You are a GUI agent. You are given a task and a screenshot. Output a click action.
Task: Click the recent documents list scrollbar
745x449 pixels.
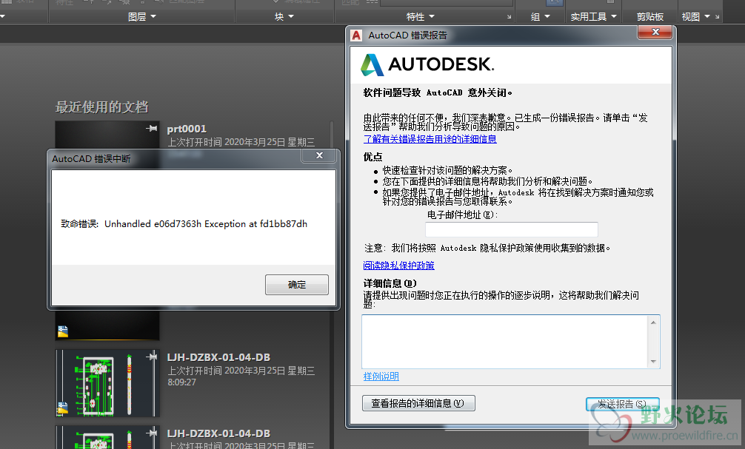332,135
